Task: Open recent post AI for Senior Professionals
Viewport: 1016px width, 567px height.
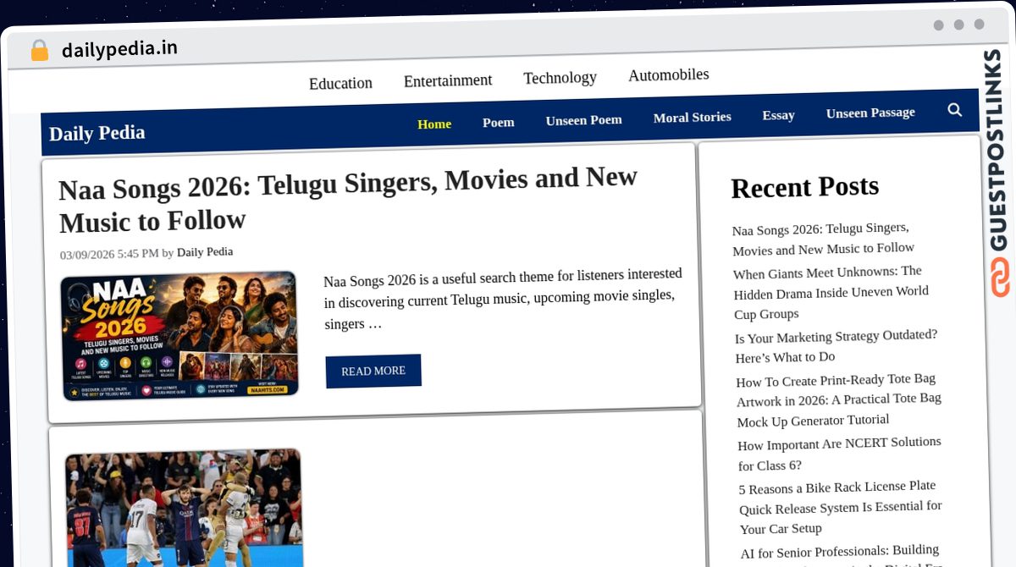Action: (x=840, y=554)
